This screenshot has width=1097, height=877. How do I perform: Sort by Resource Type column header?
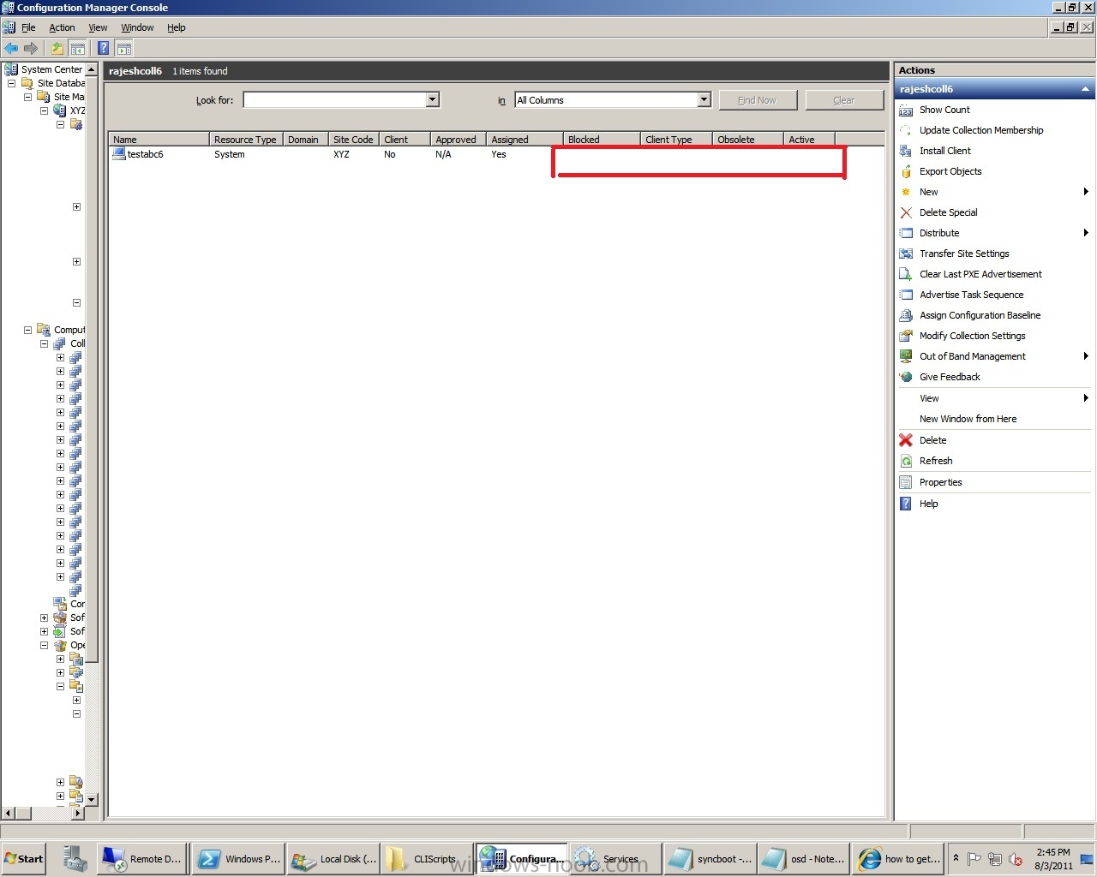[246, 139]
